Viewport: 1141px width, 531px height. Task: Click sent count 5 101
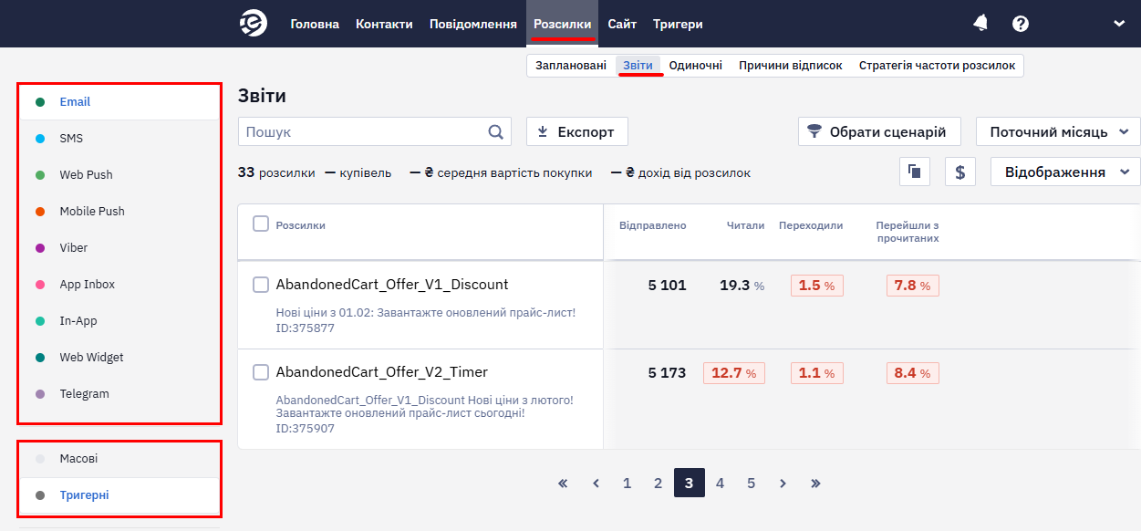[667, 286]
